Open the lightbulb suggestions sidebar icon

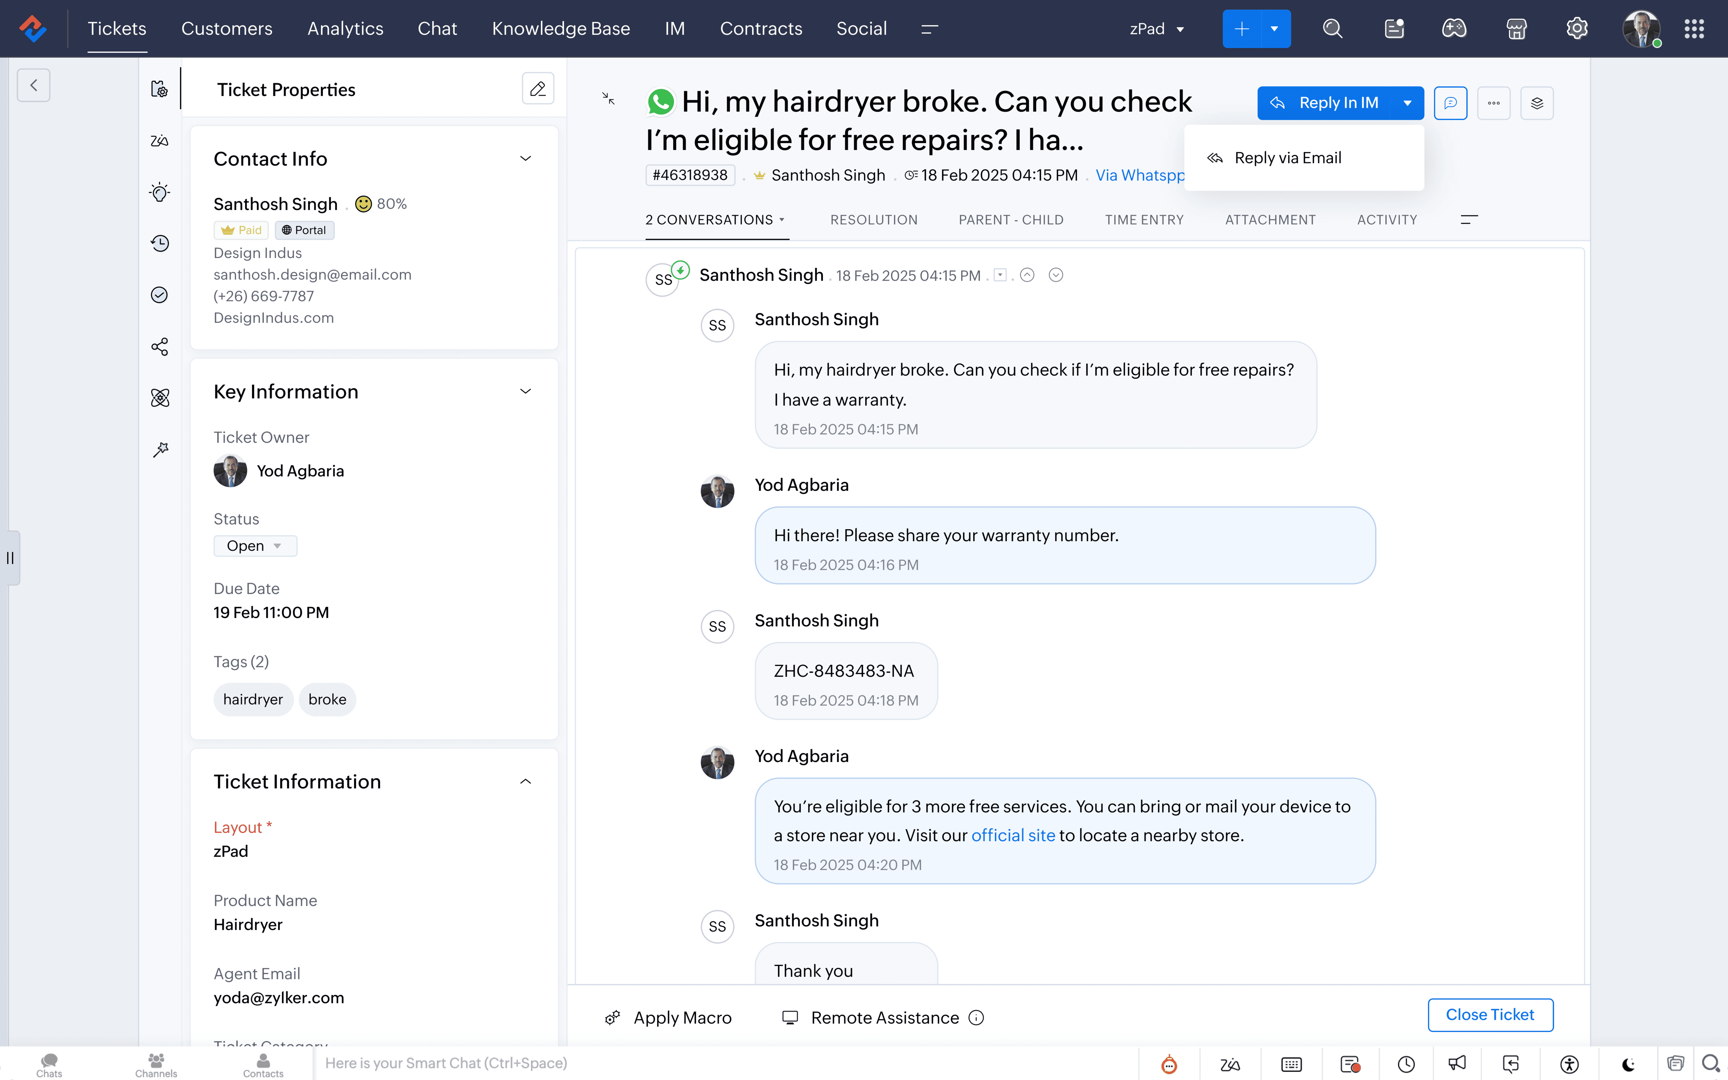click(x=160, y=191)
